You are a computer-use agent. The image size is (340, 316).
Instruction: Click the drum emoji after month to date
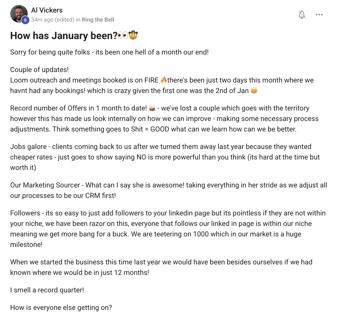point(152,108)
